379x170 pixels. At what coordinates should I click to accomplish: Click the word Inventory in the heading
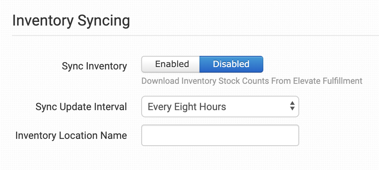40,20
